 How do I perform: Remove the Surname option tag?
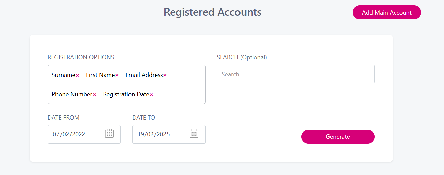point(77,76)
